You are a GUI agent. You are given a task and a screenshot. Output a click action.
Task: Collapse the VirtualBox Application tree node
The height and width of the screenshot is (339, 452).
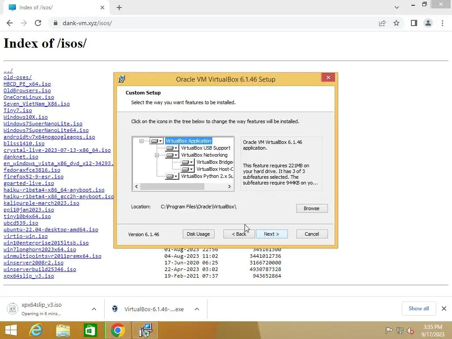pyautogui.click(x=141, y=141)
